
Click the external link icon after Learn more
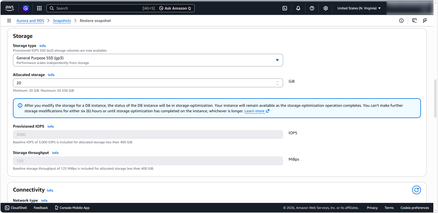point(268,111)
